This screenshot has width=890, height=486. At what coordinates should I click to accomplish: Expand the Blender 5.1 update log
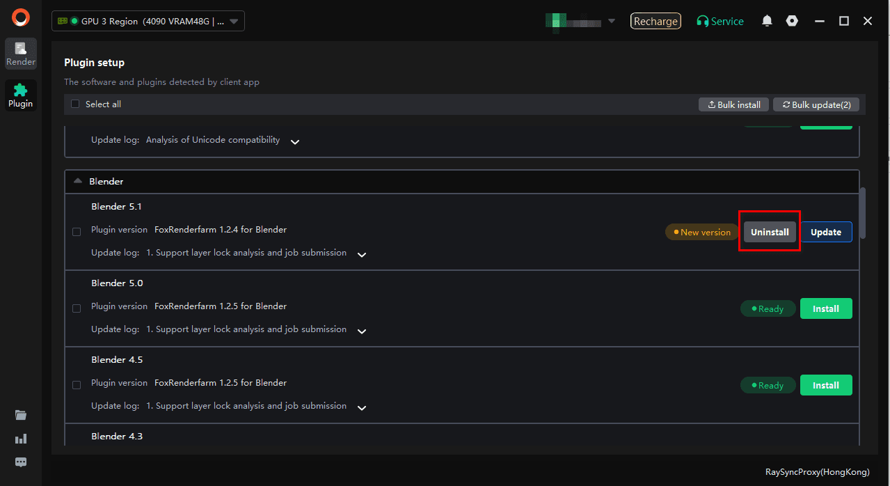tap(362, 254)
